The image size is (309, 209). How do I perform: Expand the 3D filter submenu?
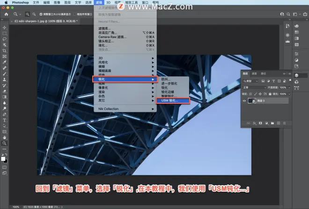pyautogui.click(x=126, y=58)
